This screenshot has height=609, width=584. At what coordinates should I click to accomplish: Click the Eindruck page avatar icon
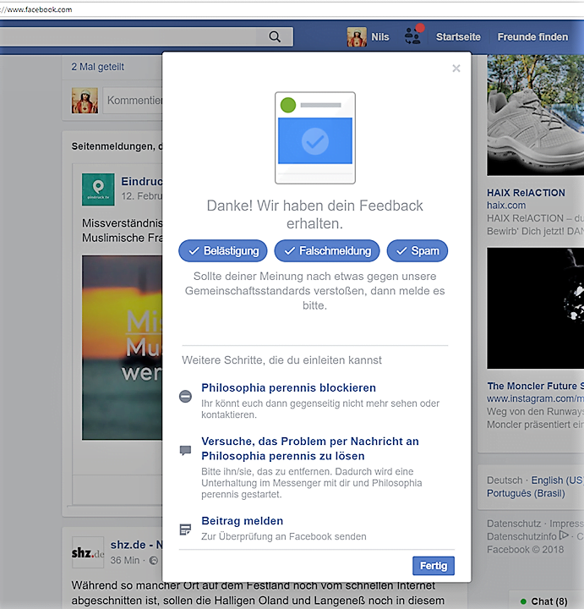[x=98, y=189]
